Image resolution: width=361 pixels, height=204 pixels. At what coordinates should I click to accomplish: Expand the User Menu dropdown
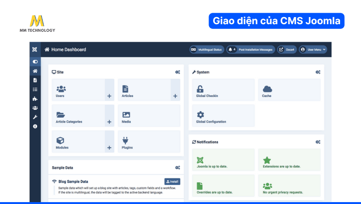pyautogui.click(x=313, y=49)
